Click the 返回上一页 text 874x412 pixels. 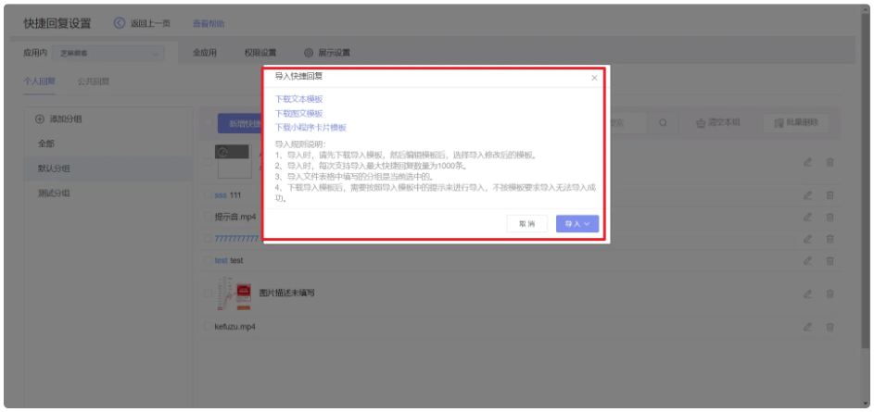150,23
